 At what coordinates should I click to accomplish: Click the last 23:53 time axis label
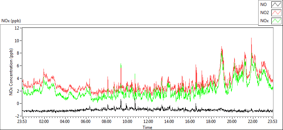tap(273, 122)
